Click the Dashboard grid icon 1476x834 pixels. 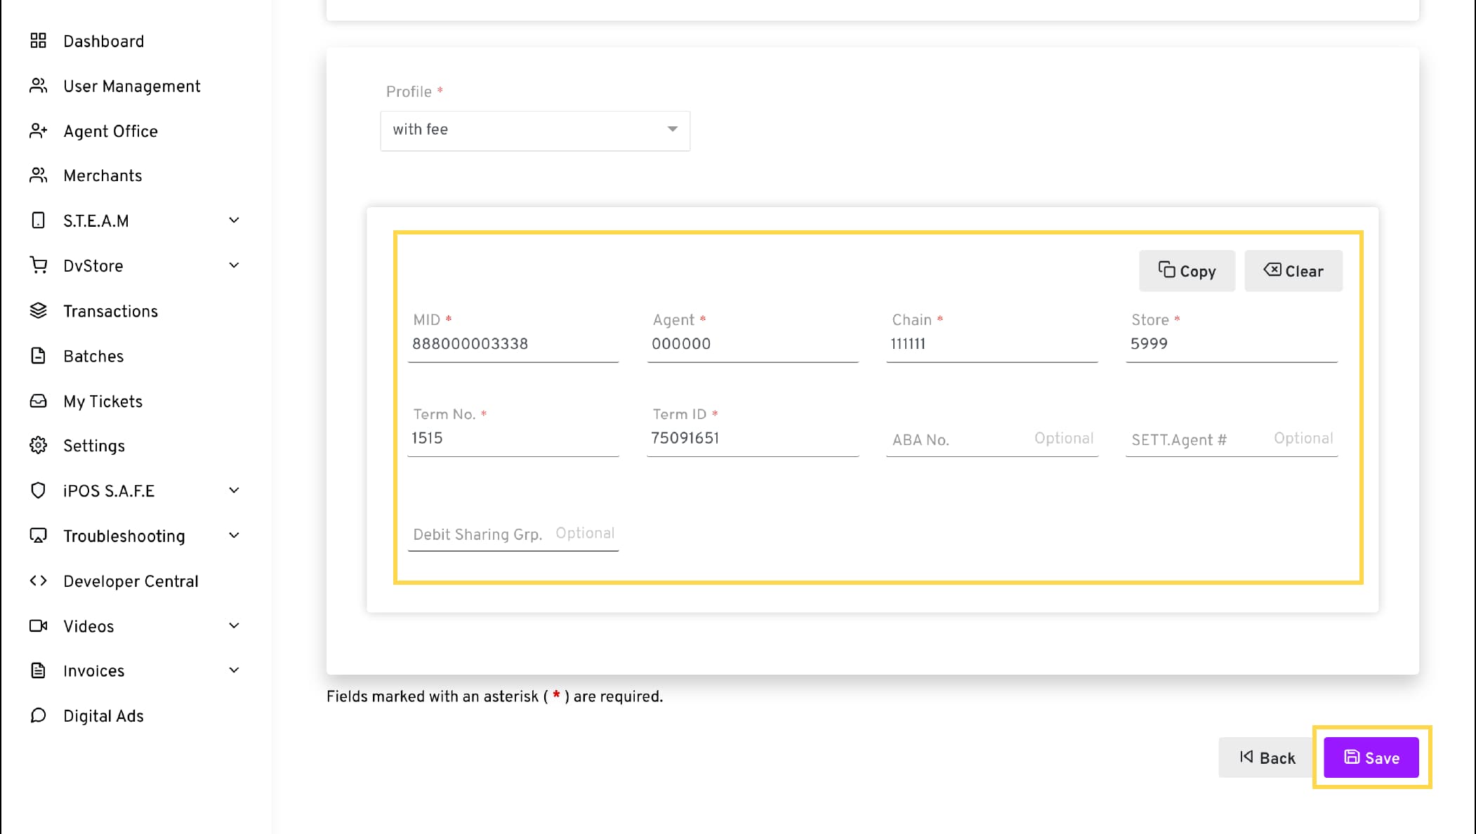(x=38, y=41)
